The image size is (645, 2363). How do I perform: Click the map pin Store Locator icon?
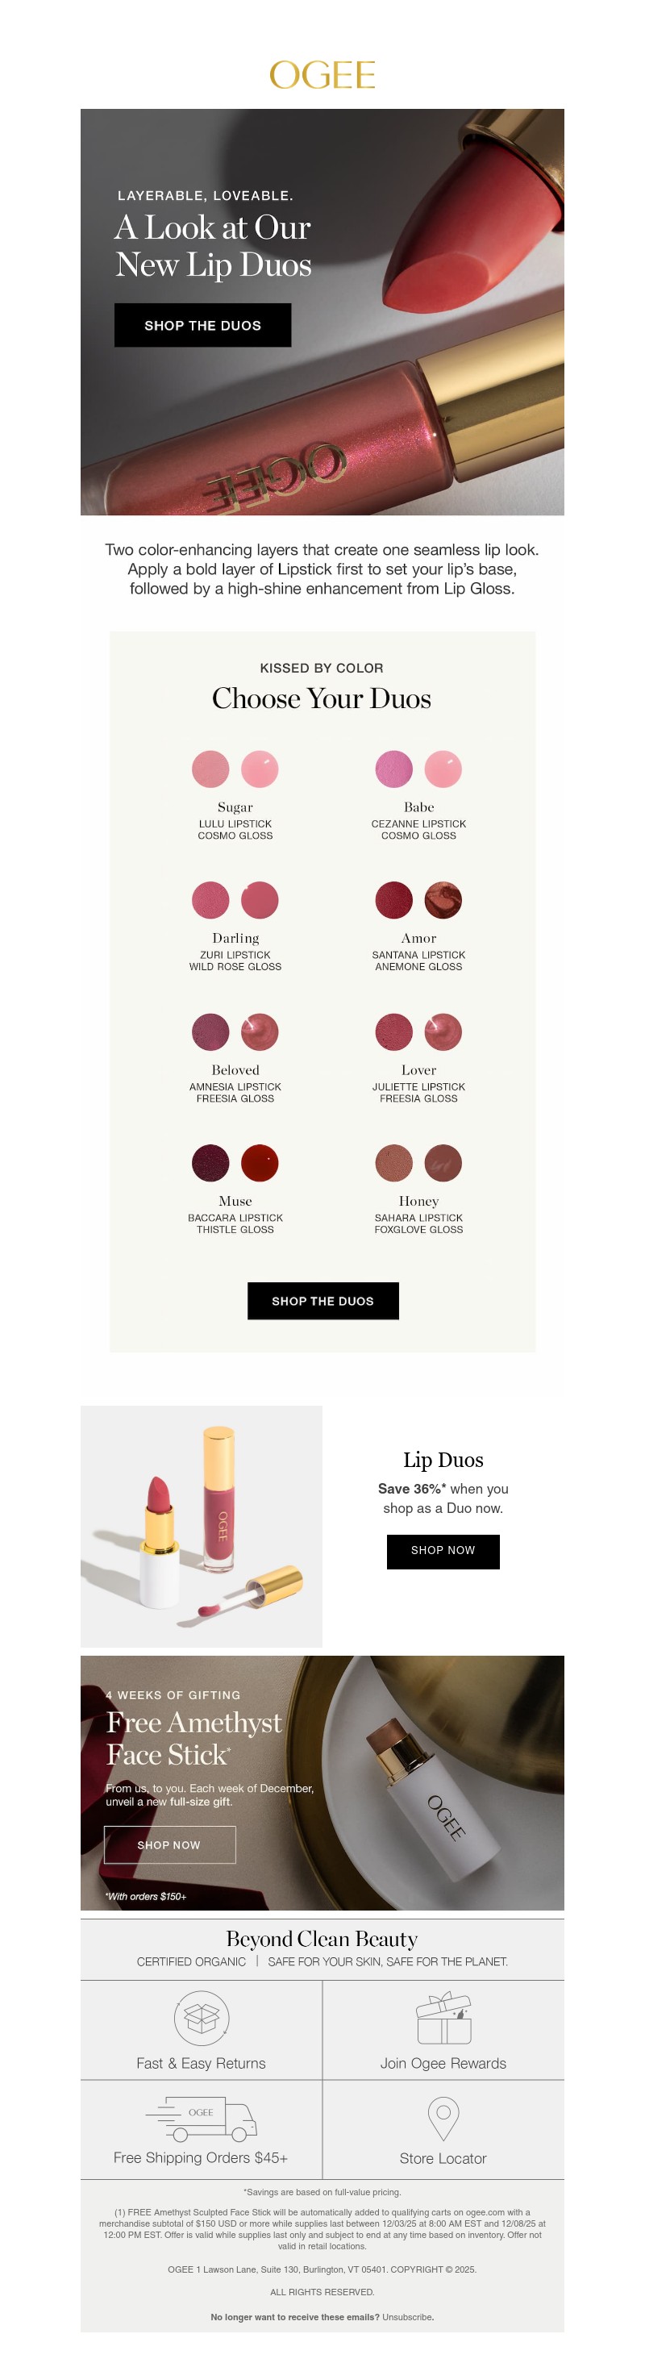pos(443,2118)
